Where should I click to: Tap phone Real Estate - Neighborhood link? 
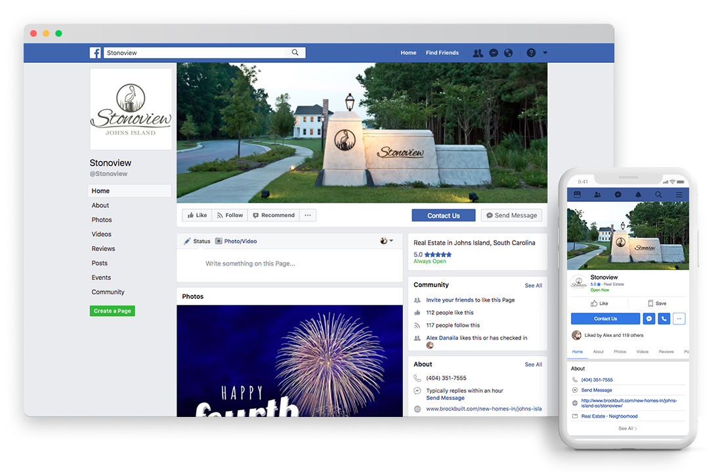609,416
